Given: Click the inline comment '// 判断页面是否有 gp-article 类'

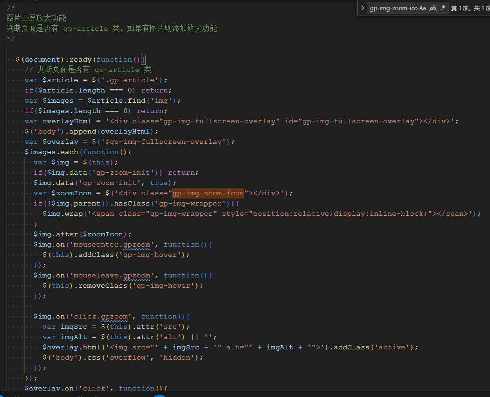Looking at the screenshot, I should click(x=88, y=70).
